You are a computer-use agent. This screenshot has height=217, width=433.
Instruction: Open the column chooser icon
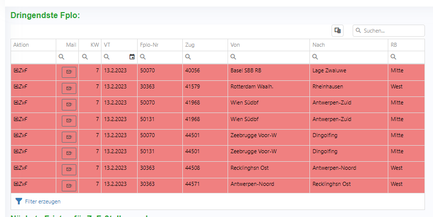point(338,31)
